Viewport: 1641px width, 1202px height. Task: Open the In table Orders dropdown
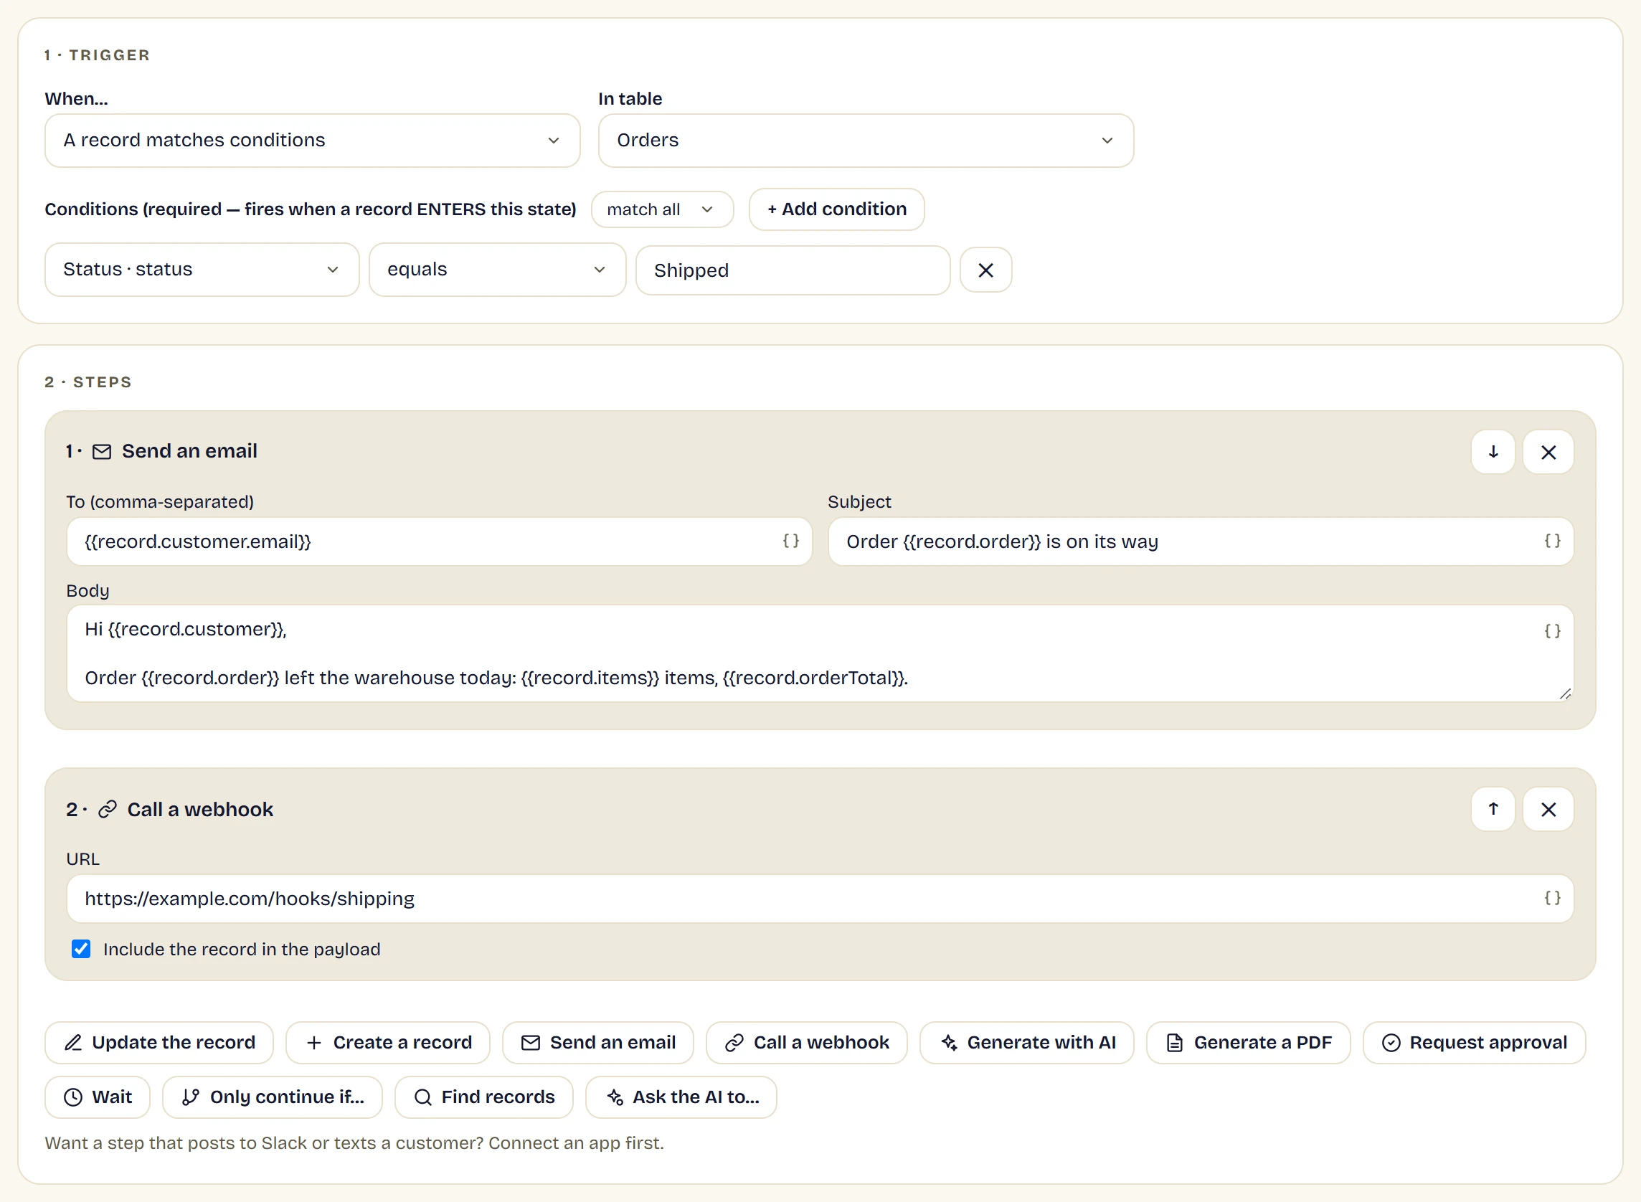866,141
